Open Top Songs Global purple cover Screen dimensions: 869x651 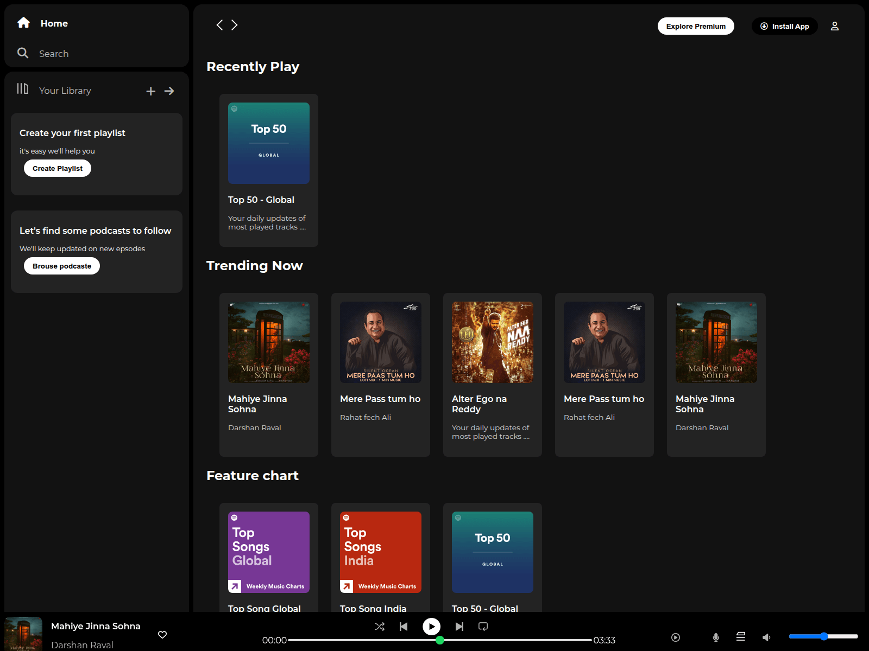point(269,552)
